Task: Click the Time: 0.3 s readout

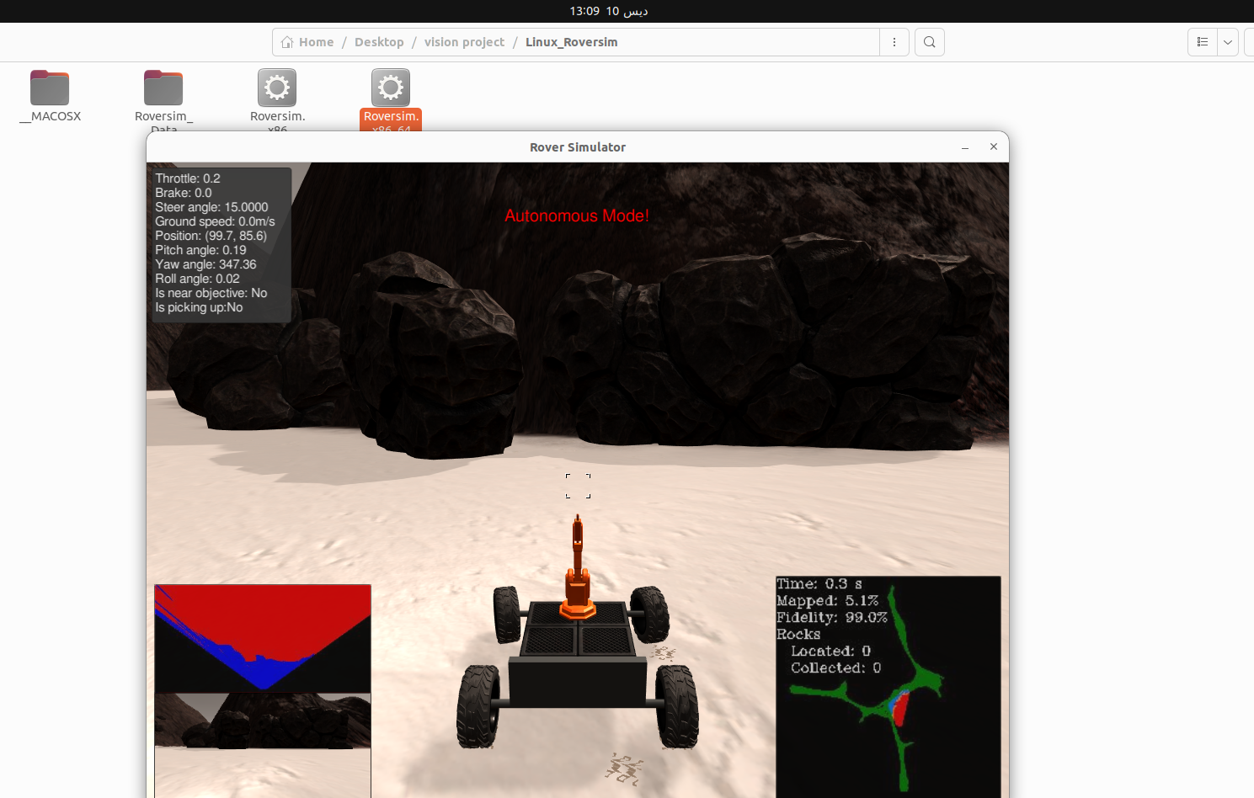Action: [819, 583]
